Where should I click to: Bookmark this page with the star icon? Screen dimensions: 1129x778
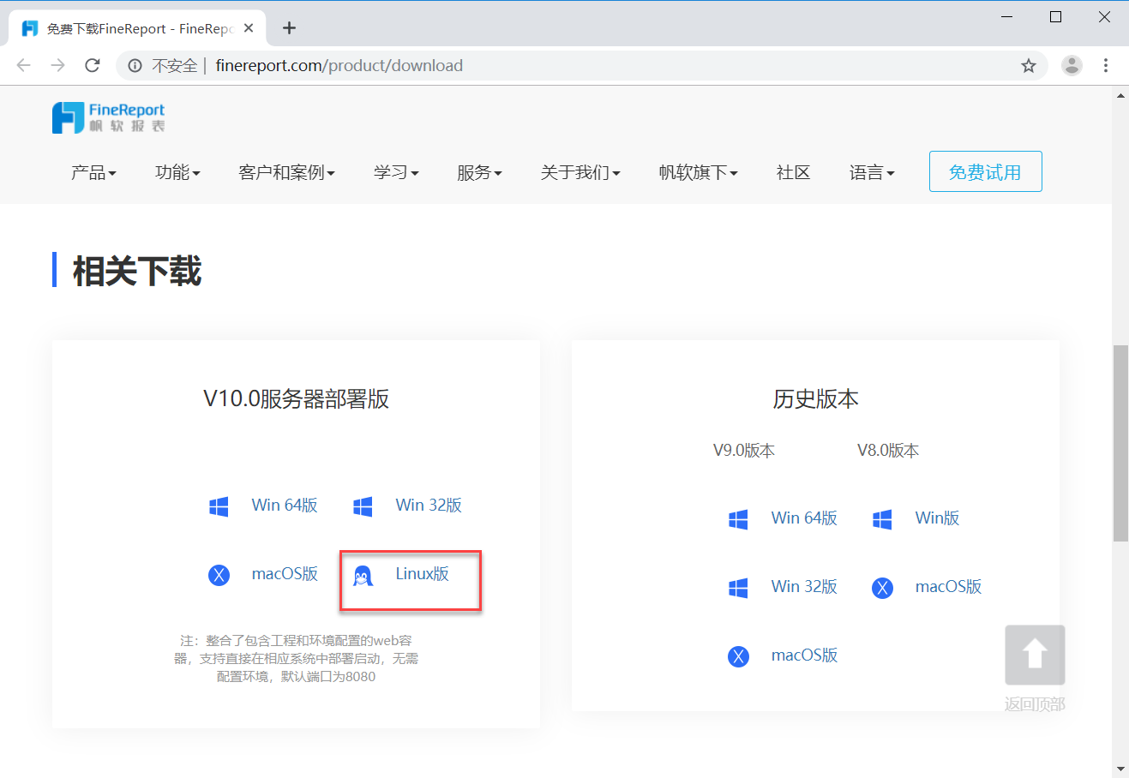pyautogui.click(x=1029, y=65)
